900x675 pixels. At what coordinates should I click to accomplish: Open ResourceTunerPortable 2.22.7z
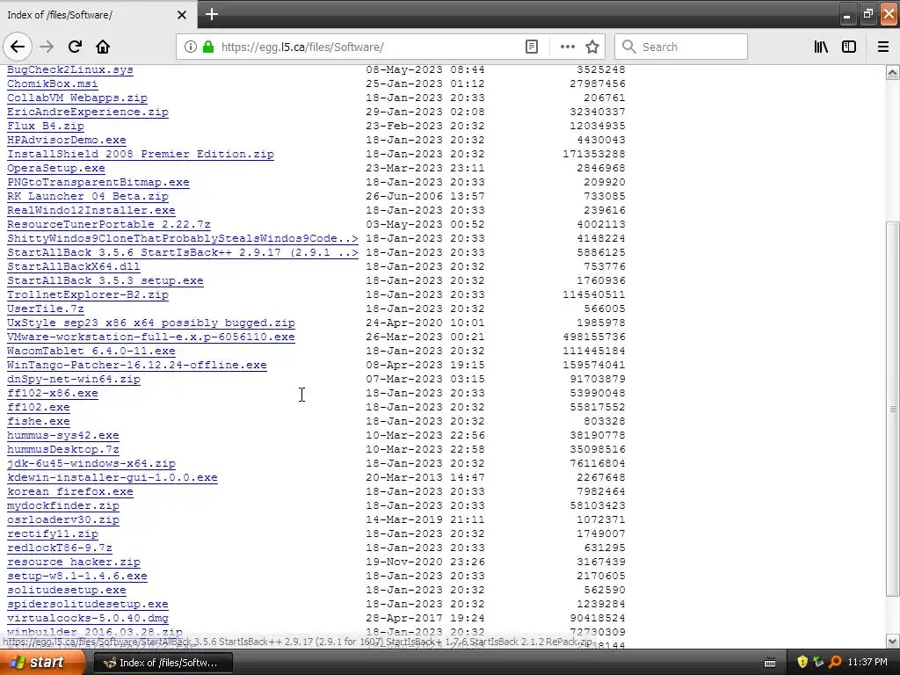coord(109,224)
